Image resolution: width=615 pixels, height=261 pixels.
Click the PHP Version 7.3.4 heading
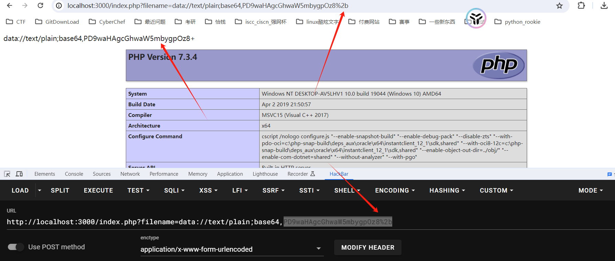pos(163,57)
